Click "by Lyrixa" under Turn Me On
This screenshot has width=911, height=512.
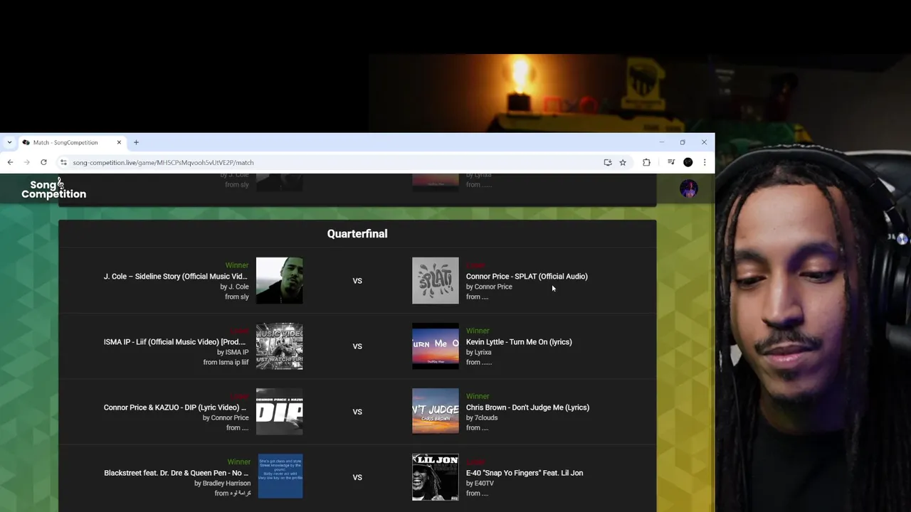click(479, 352)
